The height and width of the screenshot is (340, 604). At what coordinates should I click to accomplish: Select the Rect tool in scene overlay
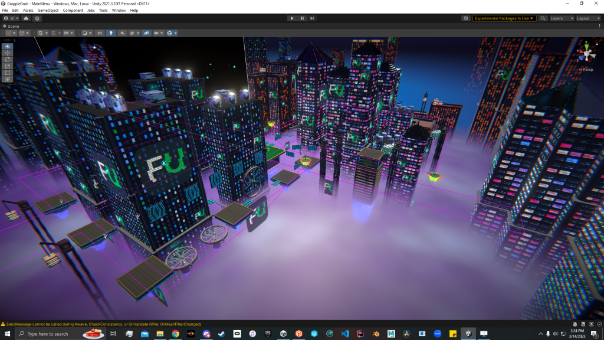pyautogui.click(x=8, y=72)
